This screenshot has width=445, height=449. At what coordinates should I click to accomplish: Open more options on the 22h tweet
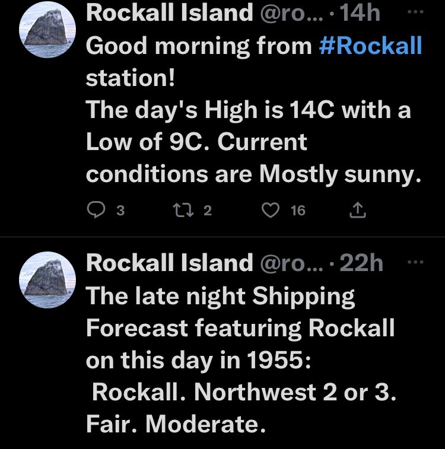point(418,262)
